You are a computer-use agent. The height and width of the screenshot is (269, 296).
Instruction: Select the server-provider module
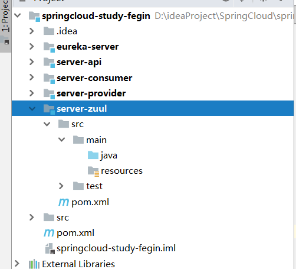point(91,93)
